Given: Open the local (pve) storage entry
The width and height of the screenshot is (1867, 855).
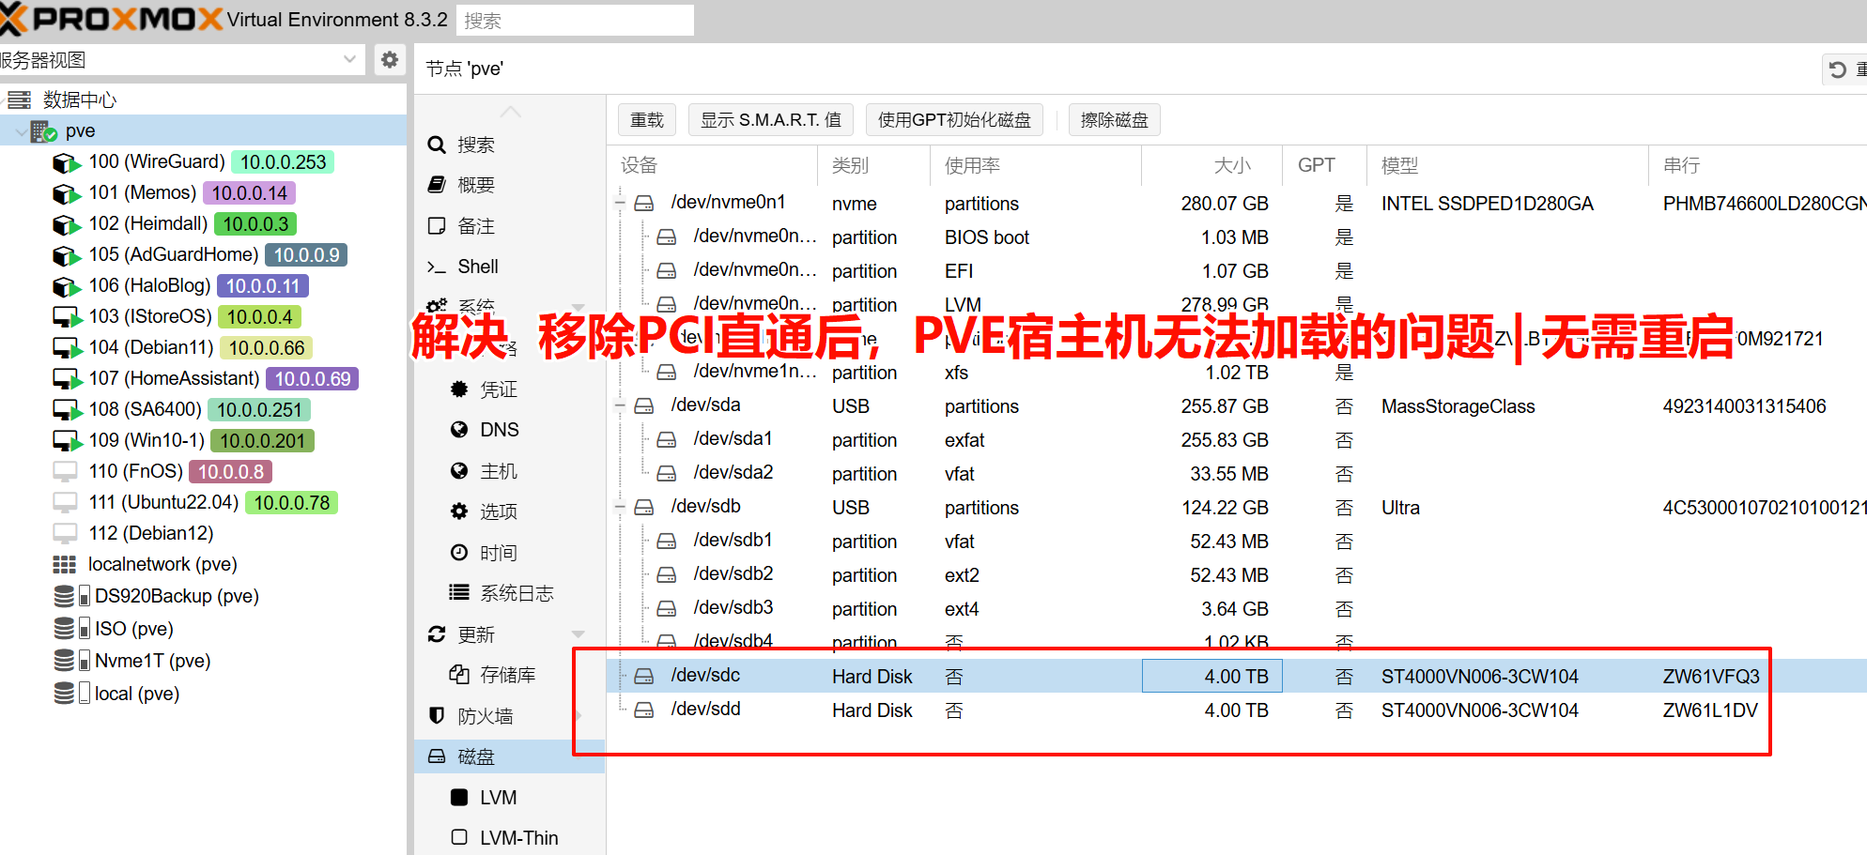Looking at the screenshot, I should [x=137, y=694].
